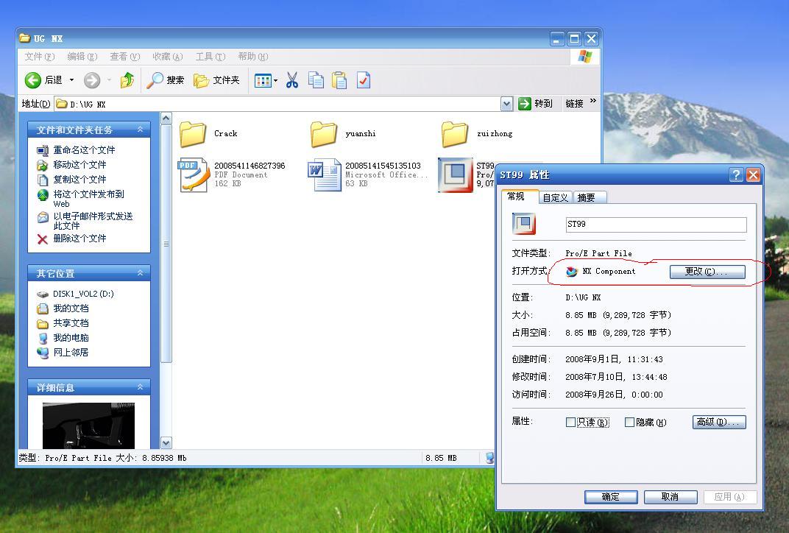The width and height of the screenshot is (789, 533).
Task: Tick the 隐藏(H) checkbox
Action: 629,423
